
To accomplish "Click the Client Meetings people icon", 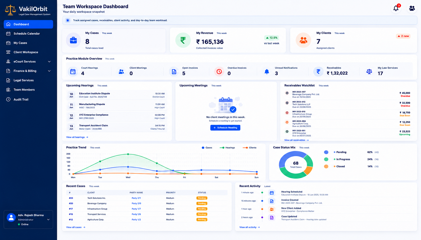I will point(121,72).
